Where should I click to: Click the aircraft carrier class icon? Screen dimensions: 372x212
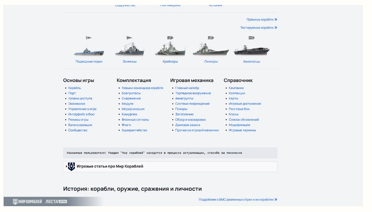[251, 38]
